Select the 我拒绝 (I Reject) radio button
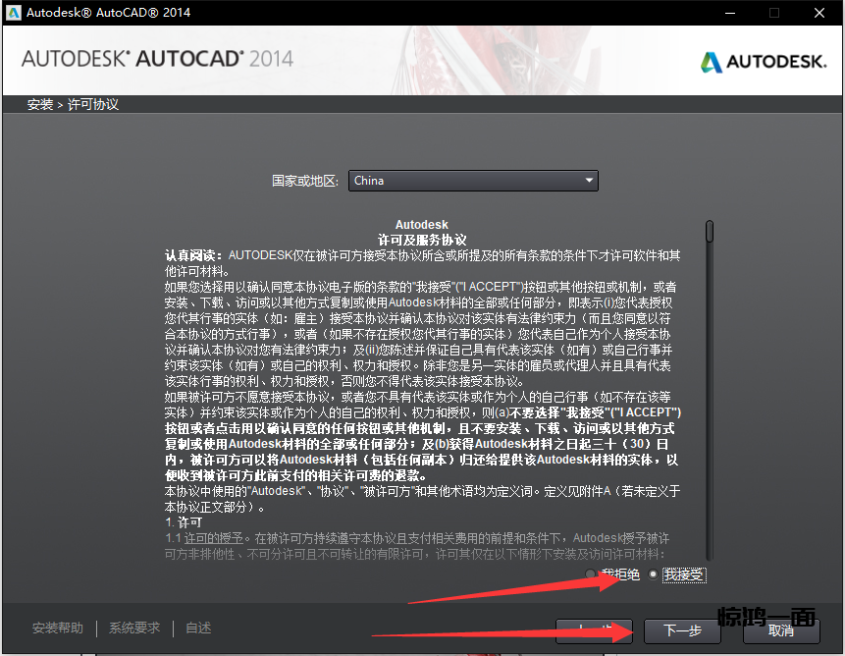845x656 pixels. click(x=590, y=574)
